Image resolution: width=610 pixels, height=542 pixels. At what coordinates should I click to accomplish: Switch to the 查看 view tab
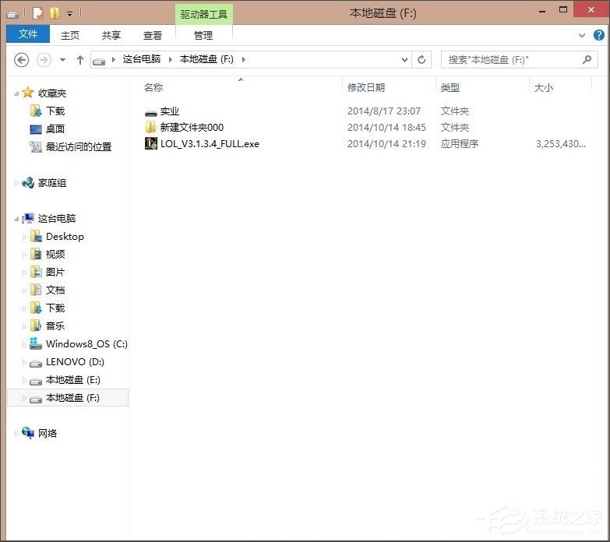(153, 35)
